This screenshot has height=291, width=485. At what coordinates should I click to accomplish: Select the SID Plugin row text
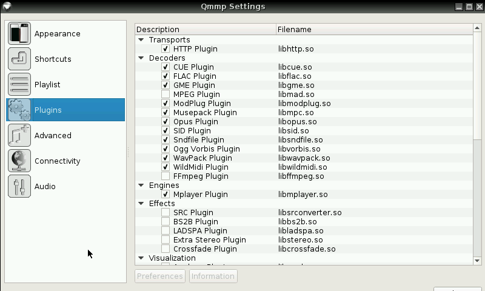(x=192, y=131)
